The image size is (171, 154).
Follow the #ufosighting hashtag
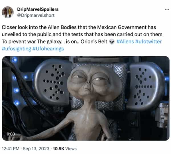pos(17,49)
